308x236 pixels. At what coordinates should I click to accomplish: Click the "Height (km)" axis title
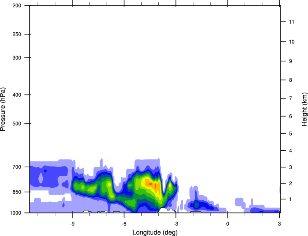304,109
